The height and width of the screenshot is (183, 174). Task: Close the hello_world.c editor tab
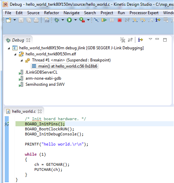pyautogui.click(x=40, y=111)
